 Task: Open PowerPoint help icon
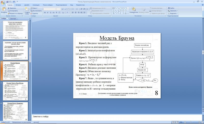tap(202, 5)
